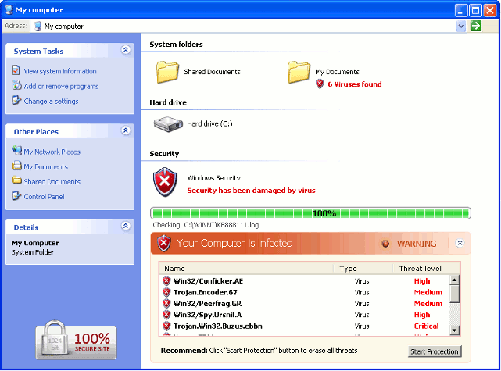The width and height of the screenshot is (501, 371).
Task: Select the Hard drive (C:) icon
Action: pos(167,123)
